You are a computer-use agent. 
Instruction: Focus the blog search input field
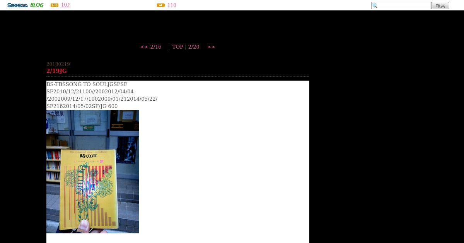[401, 5]
